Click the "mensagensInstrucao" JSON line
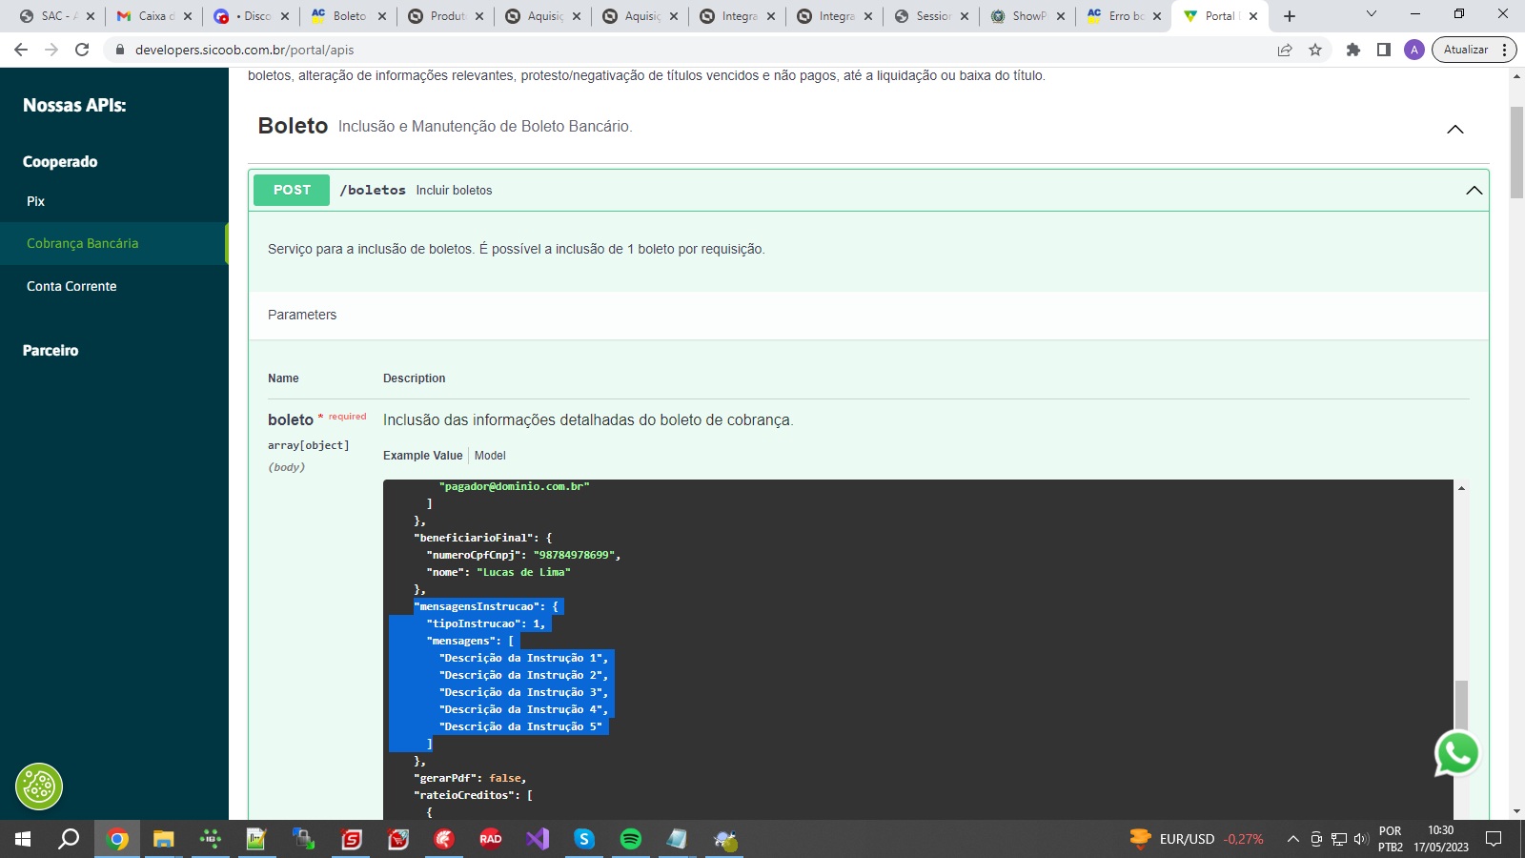The image size is (1525, 858). [x=486, y=606]
